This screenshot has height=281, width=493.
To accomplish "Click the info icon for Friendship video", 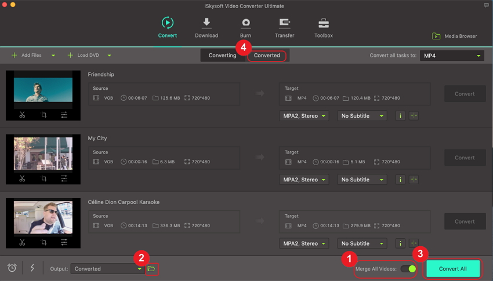I will click(x=400, y=116).
